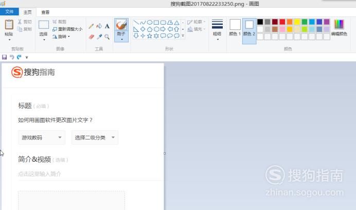The image size is (356, 210).
Task: Click 复制 (copy) in the clipboard group
Action: 25,29
